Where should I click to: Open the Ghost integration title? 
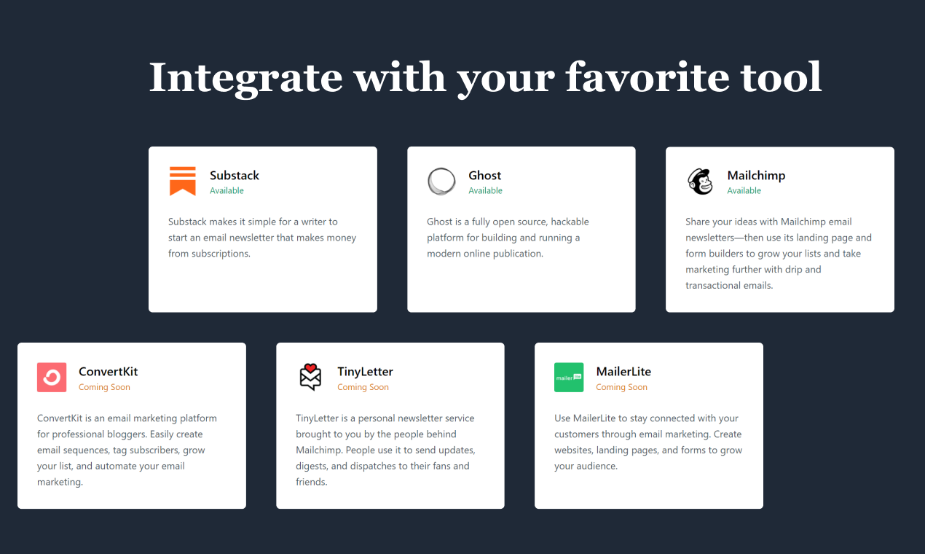point(485,175)
